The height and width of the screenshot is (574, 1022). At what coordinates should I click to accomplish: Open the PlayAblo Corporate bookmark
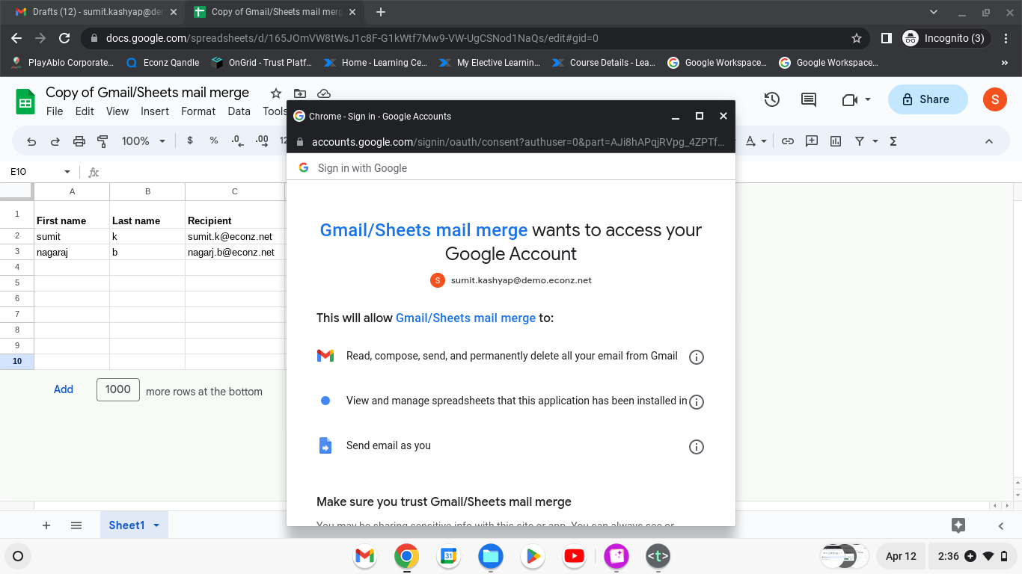(x=62, y=63)
